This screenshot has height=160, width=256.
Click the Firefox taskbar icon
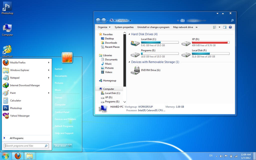18,156
